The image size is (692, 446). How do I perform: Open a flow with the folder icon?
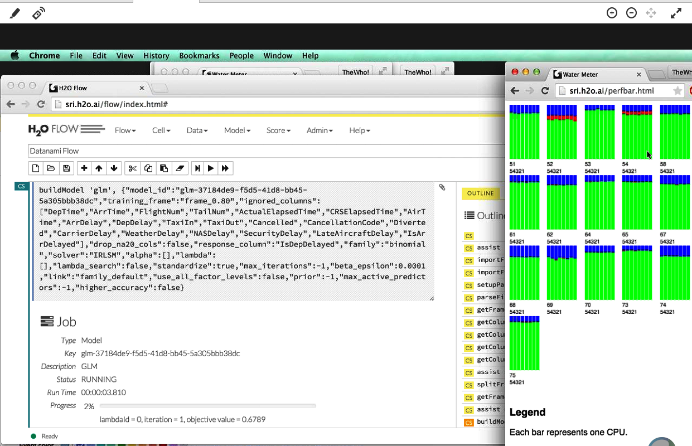pos(51,168)
